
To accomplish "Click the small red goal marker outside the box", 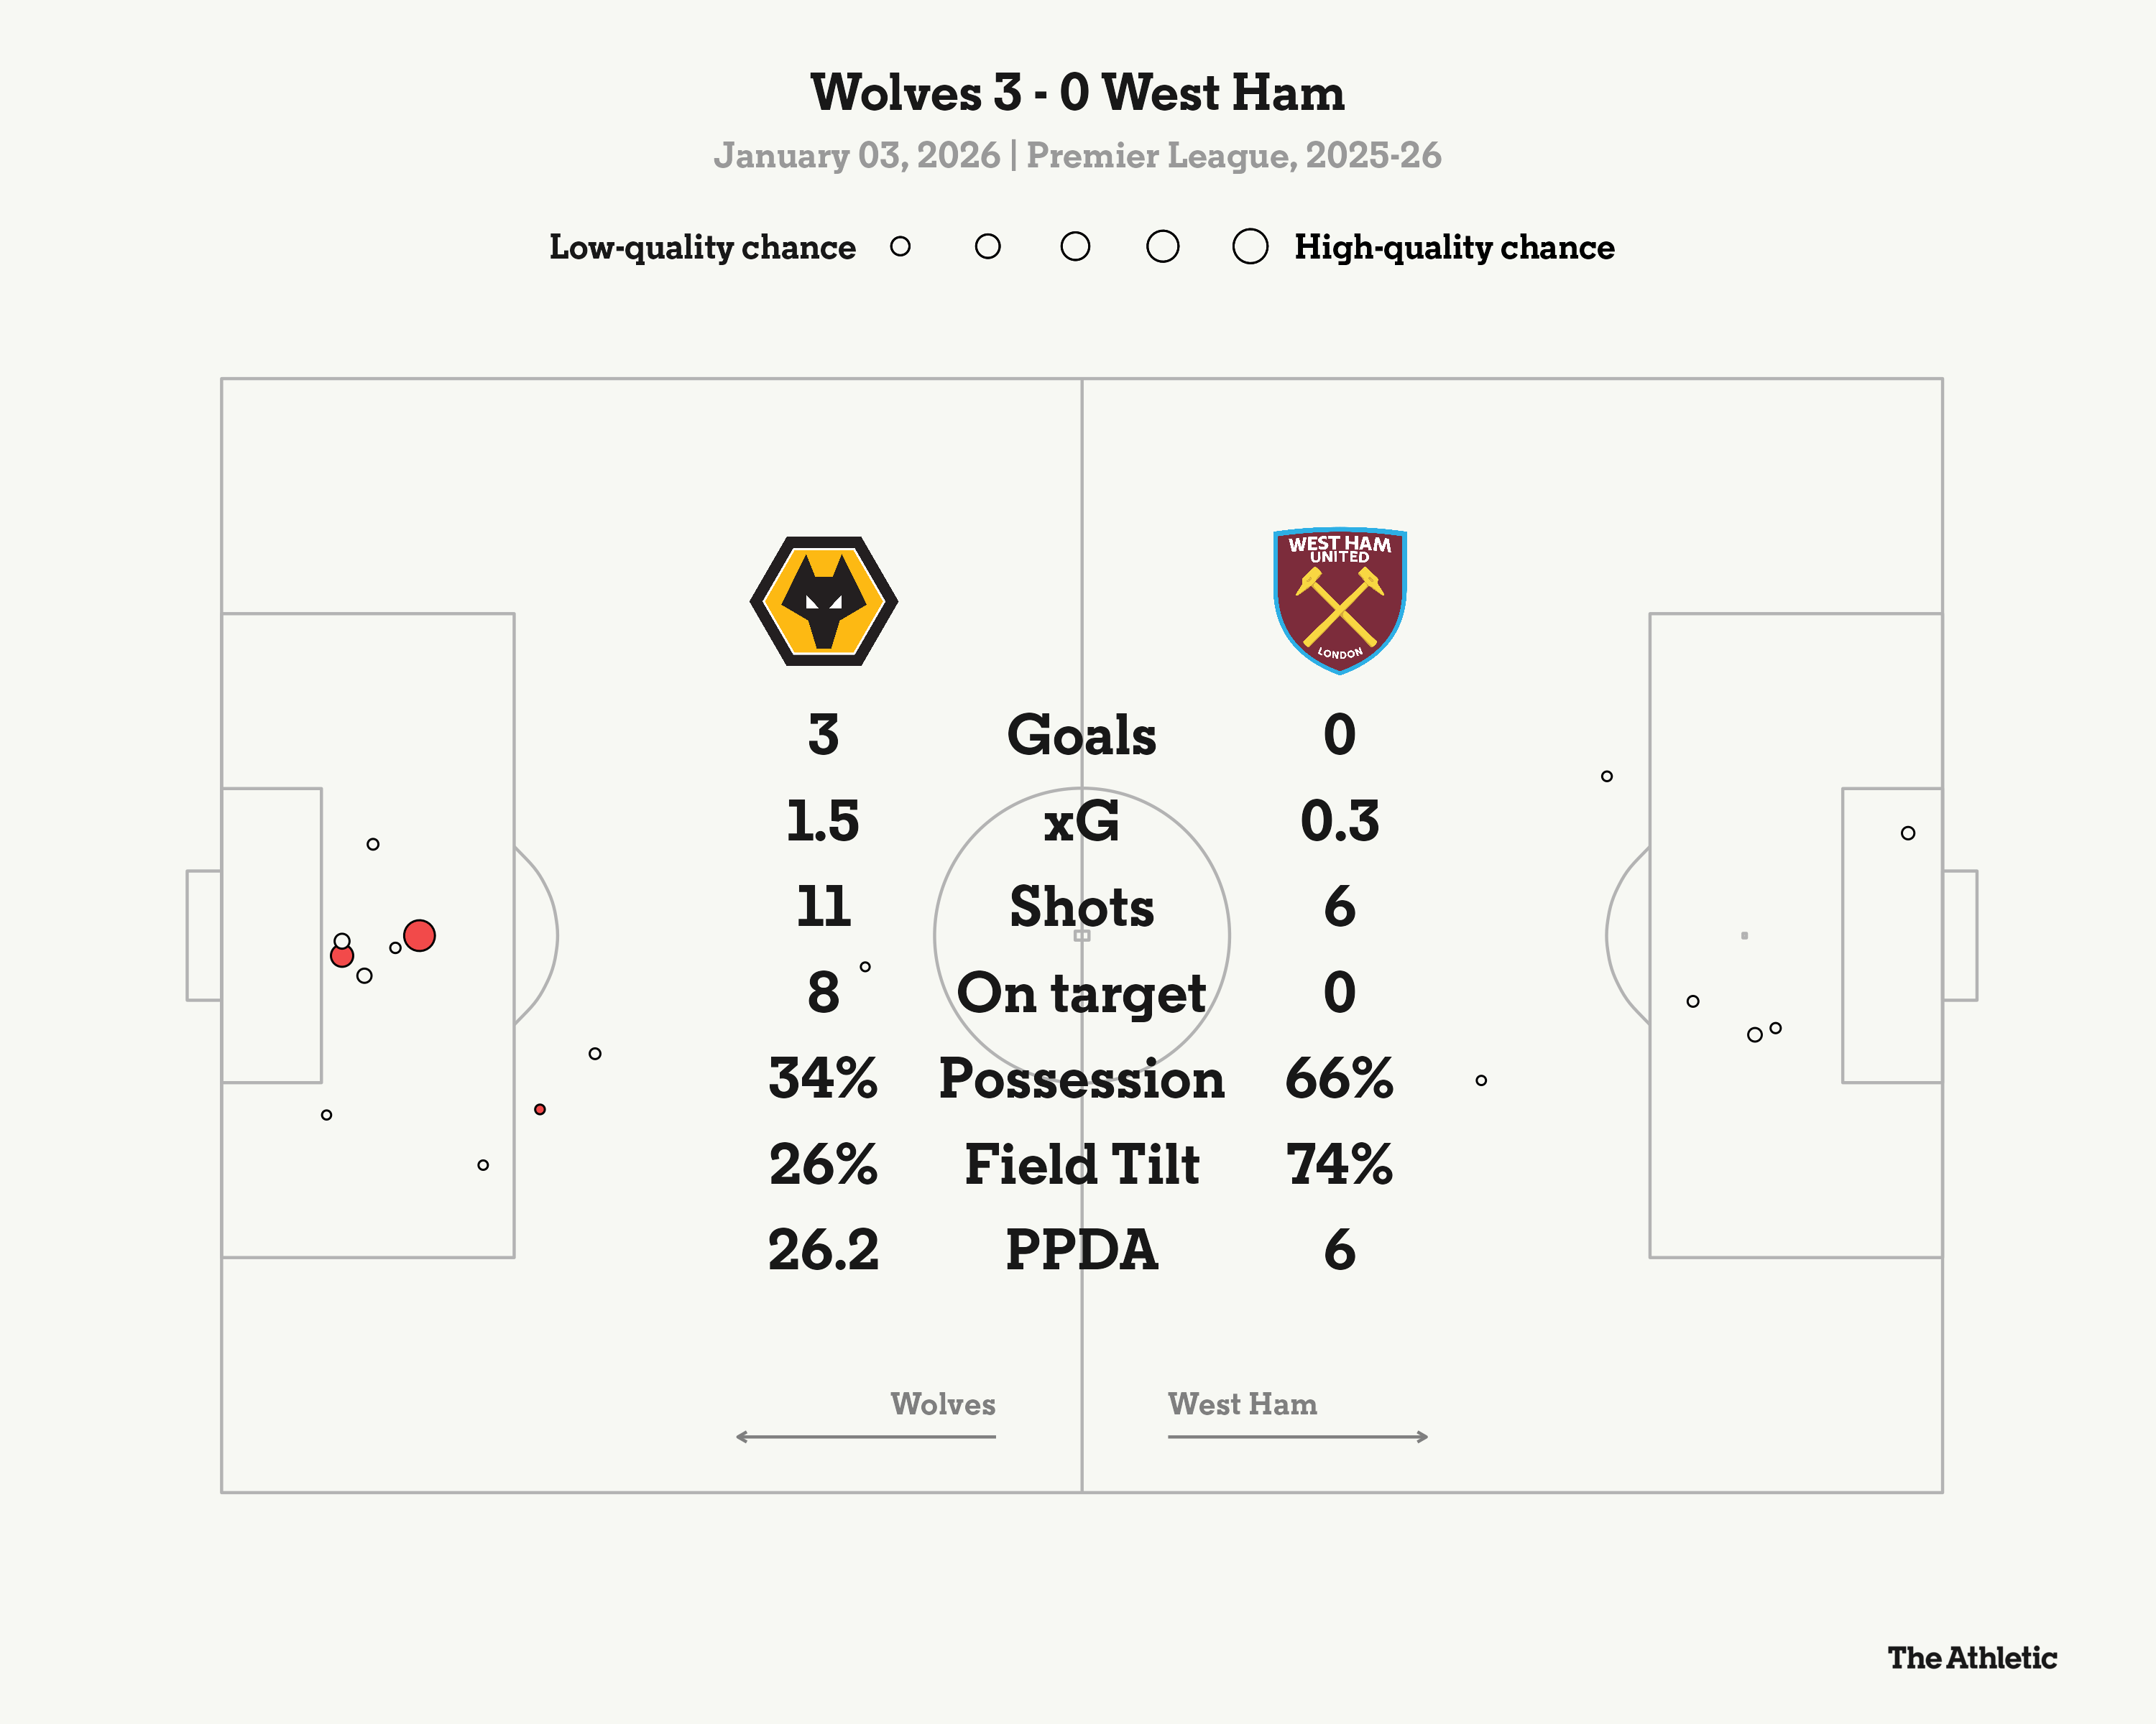I will [x=540, y=1109].
